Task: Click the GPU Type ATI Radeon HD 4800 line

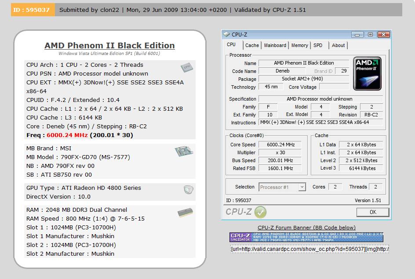Action: (84, 188)
